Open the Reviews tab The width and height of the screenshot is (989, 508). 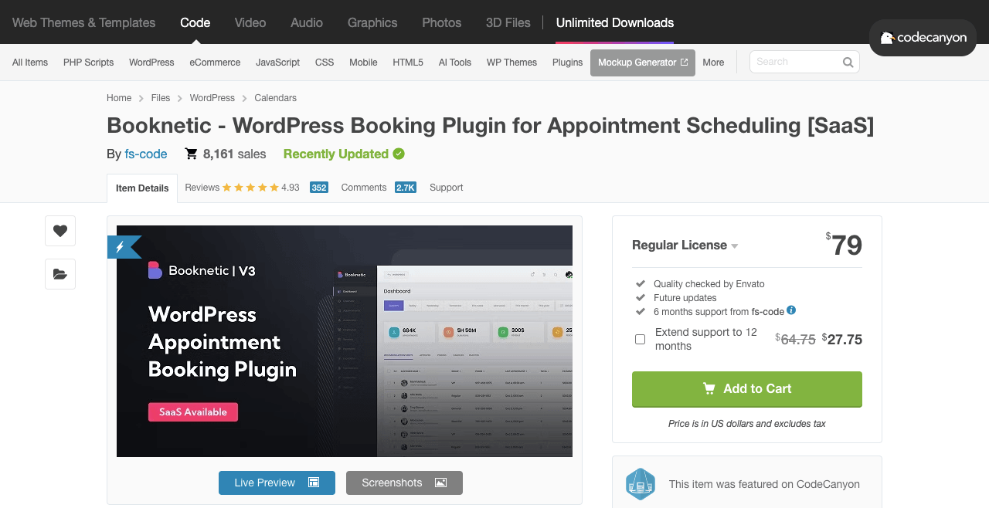[x=202, y=188]
